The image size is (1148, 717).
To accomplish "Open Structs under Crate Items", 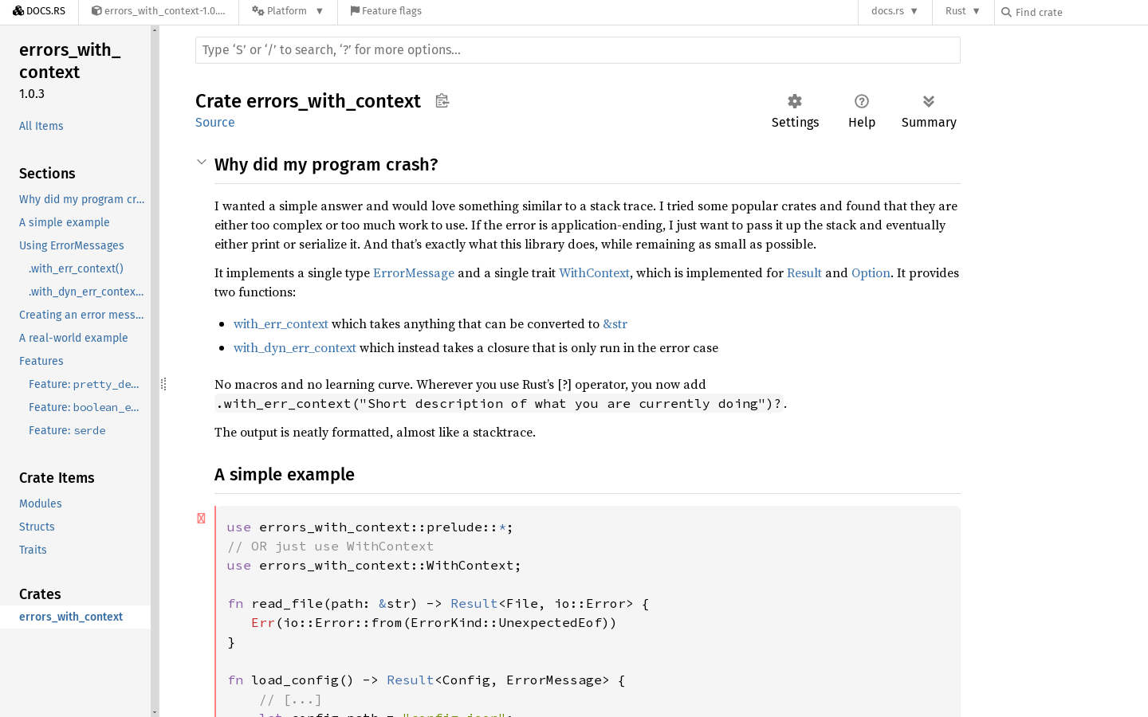I will pos(37,527).
